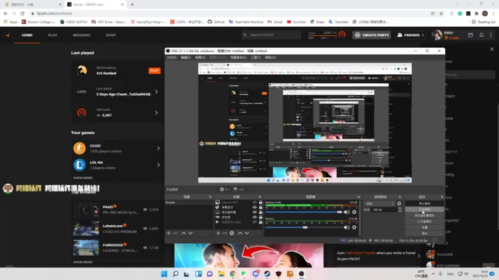Click the highlighted Start Recording button in OBS

425,210
